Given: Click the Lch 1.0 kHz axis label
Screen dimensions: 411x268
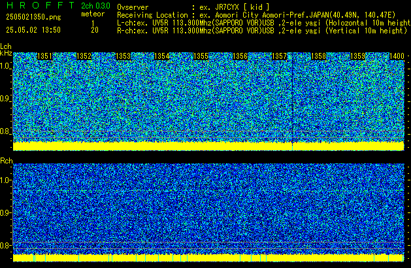Looking at the screenshot, I should coord(5,66).
